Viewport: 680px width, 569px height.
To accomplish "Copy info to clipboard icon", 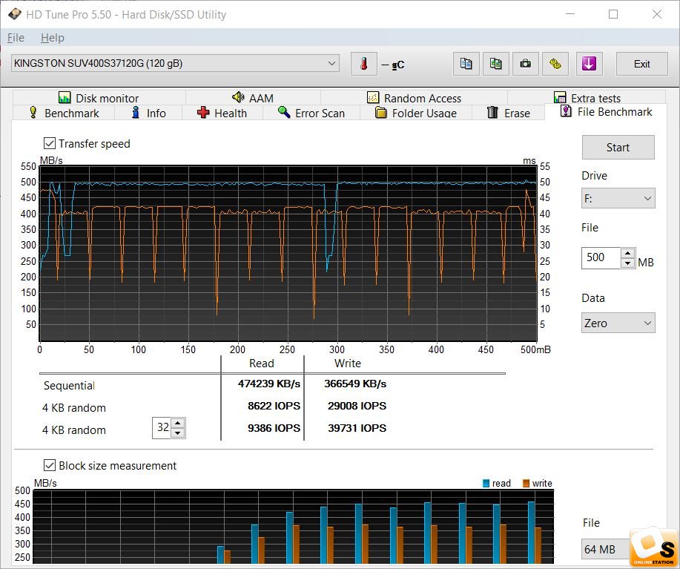I will click(x=466, y=64).
